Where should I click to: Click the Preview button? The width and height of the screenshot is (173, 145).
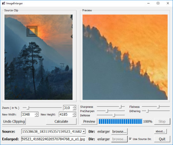pos(89,121)
